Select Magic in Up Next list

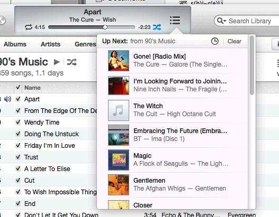coord(173,160)
